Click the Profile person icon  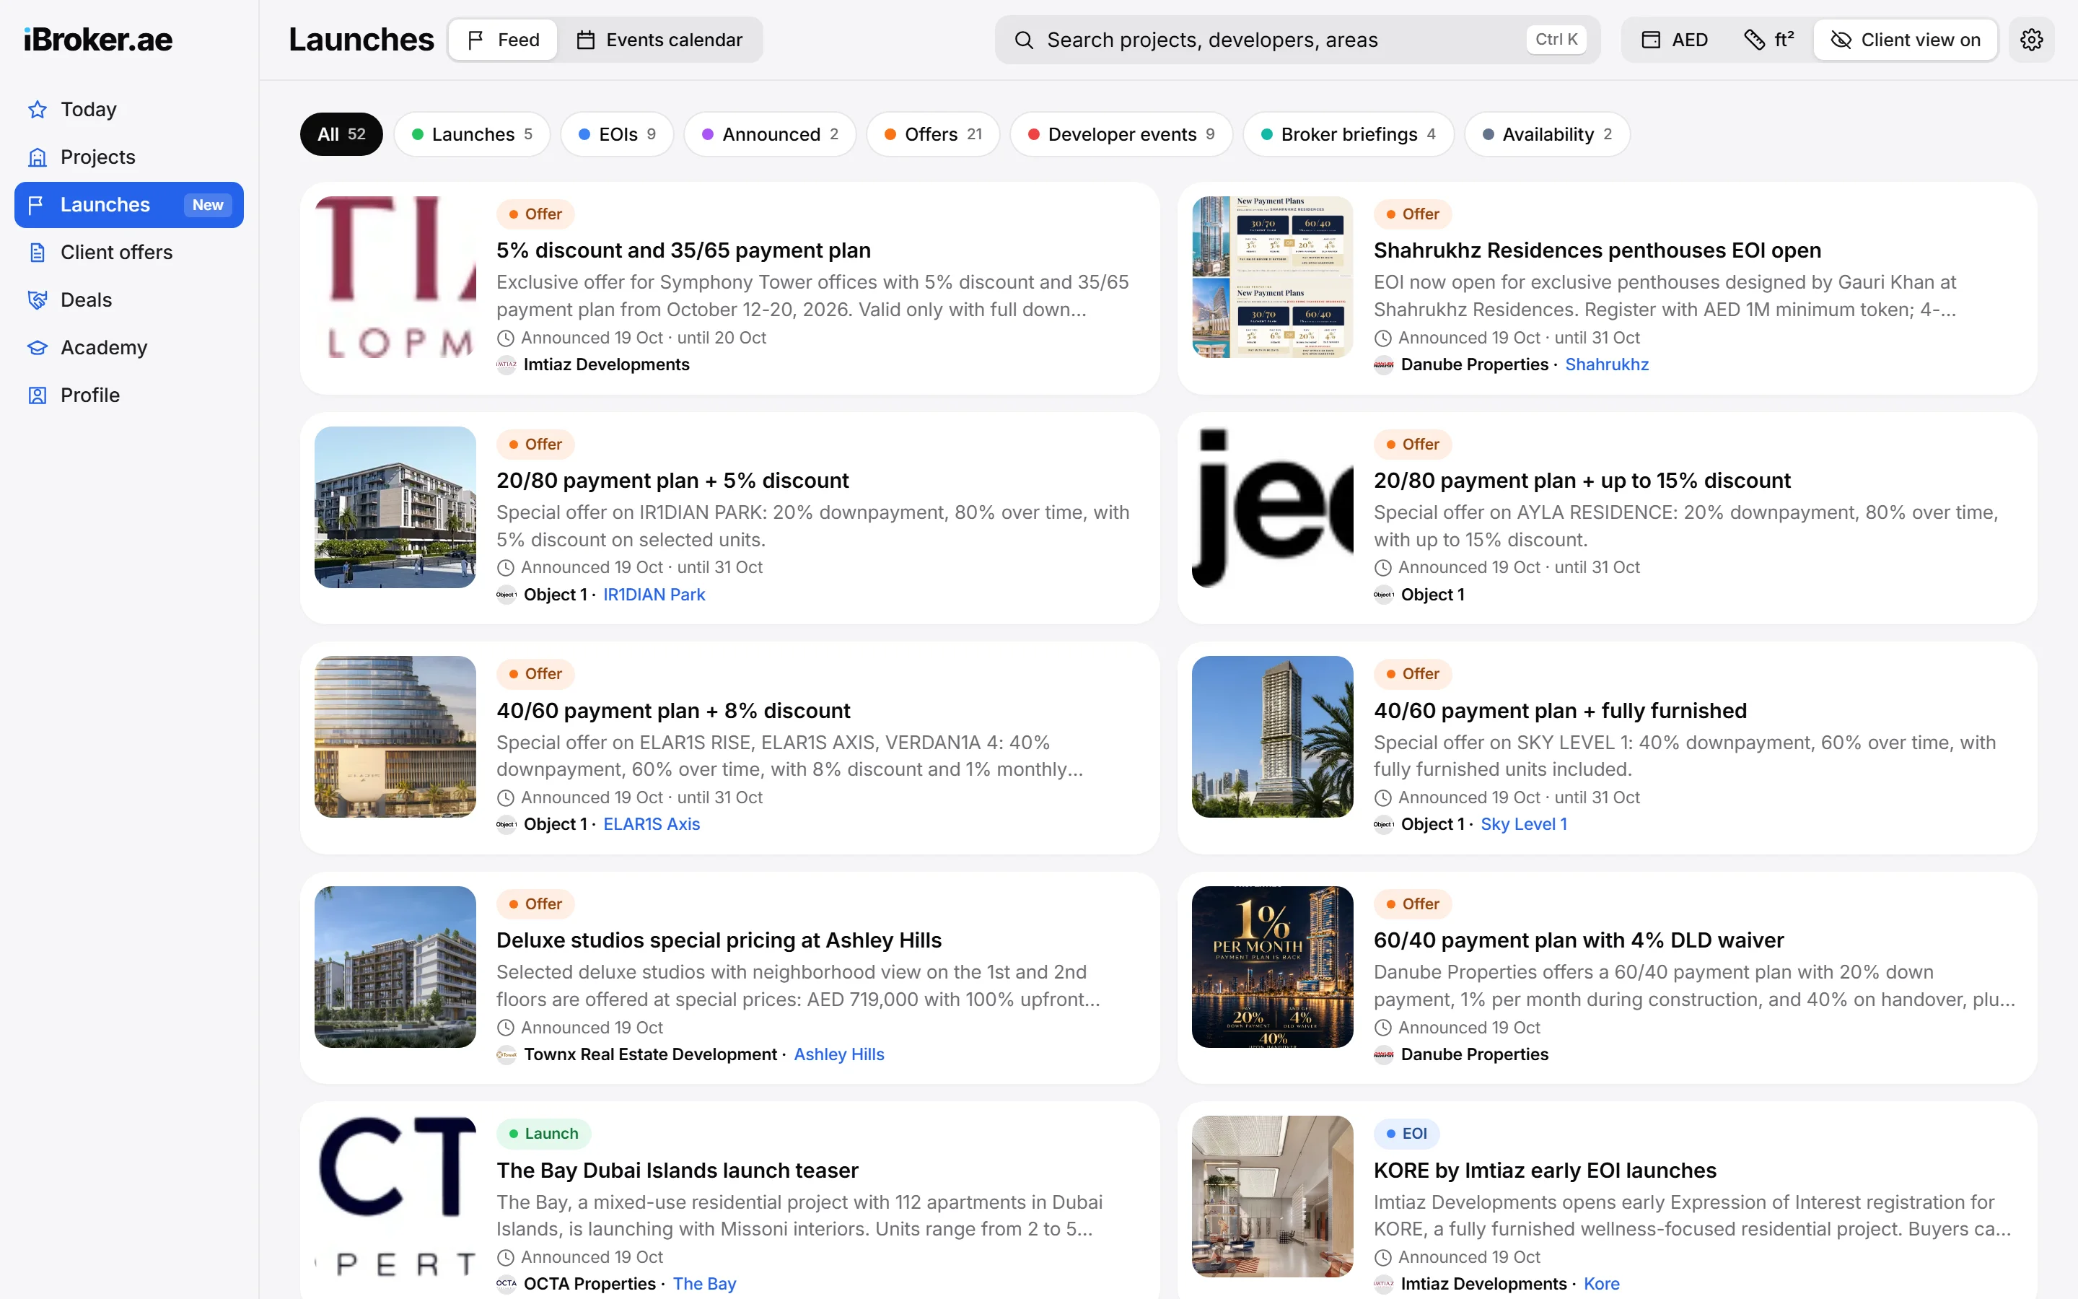(37, 395)
